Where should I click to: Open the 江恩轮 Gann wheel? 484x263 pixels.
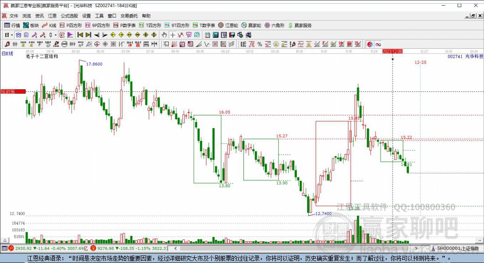(228, 26)
